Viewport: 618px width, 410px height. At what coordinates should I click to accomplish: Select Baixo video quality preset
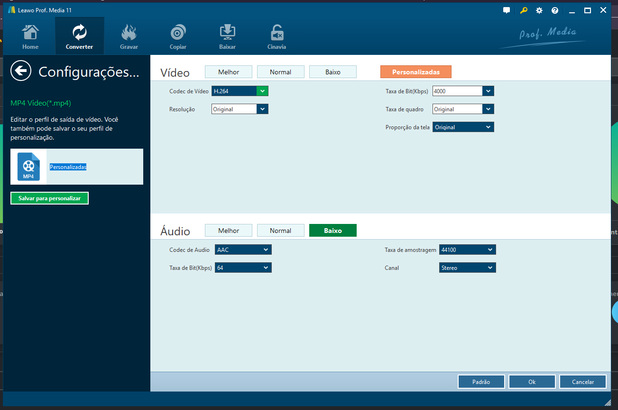coord(333,72)
